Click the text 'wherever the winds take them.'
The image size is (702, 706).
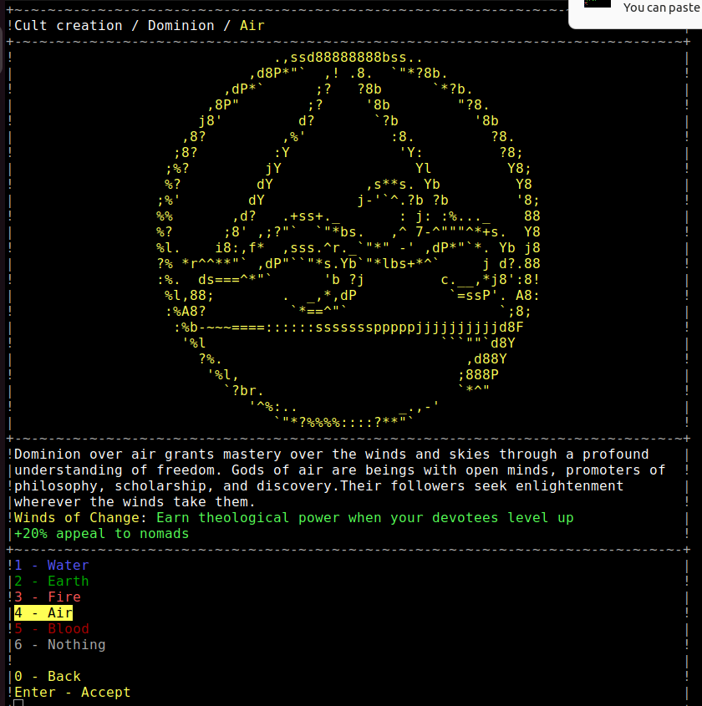pyautogui.click(x=135, y=501)
